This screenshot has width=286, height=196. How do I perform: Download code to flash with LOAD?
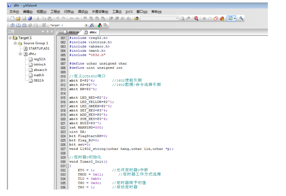click(44, 25)
